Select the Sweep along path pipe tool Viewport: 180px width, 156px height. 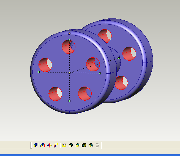point(56,145)
